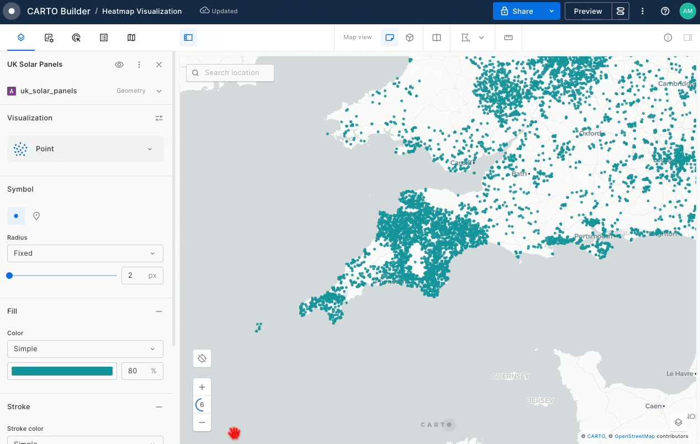Click zoom in plus button
Image resolution: width=700 pixels, height=444 pixels.
[202, 387]
